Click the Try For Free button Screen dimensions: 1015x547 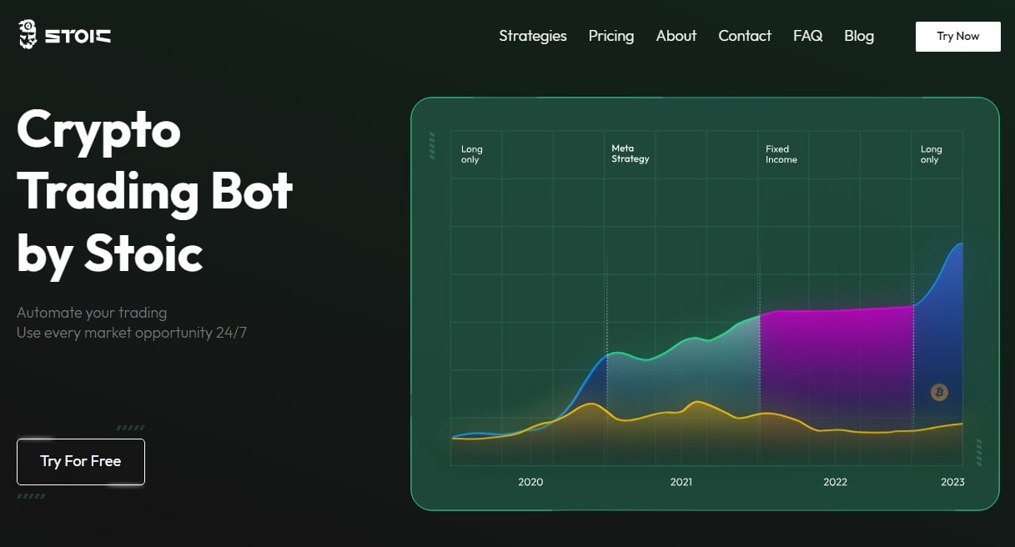tap(81, 462)
